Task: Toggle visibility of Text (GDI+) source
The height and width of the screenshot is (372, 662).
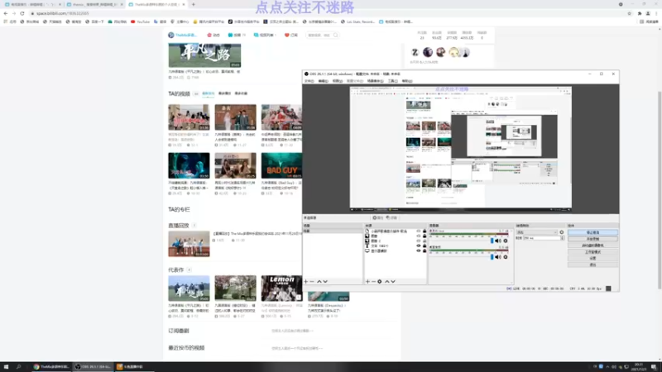Action: click(419, 246)
